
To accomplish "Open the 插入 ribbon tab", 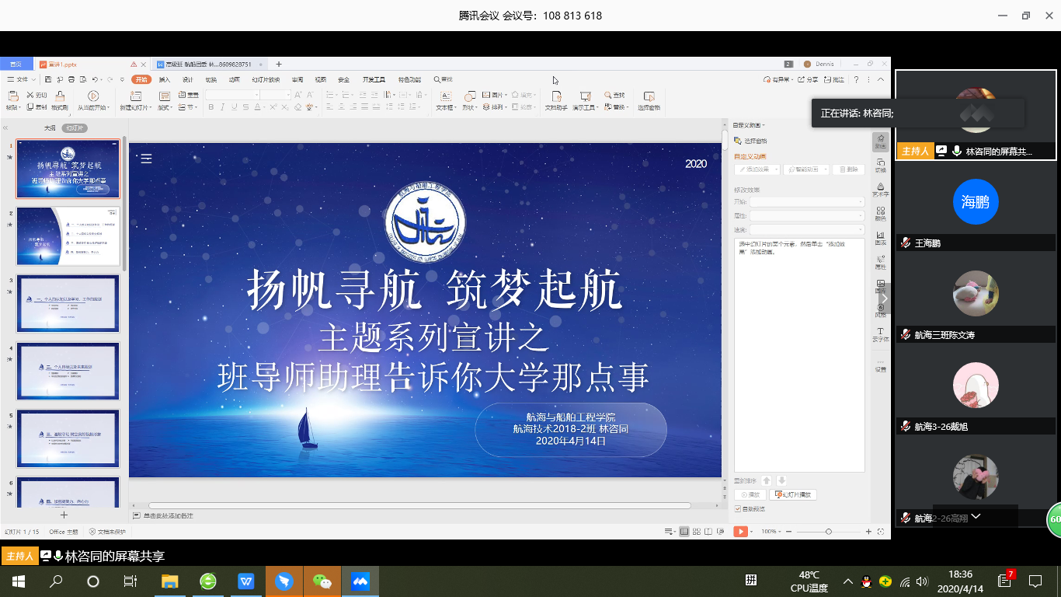I will pos(165,79).
